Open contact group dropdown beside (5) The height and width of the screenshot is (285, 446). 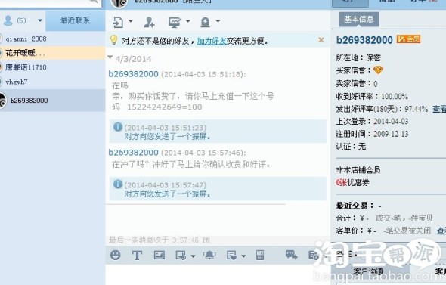(x=40, y=20)
